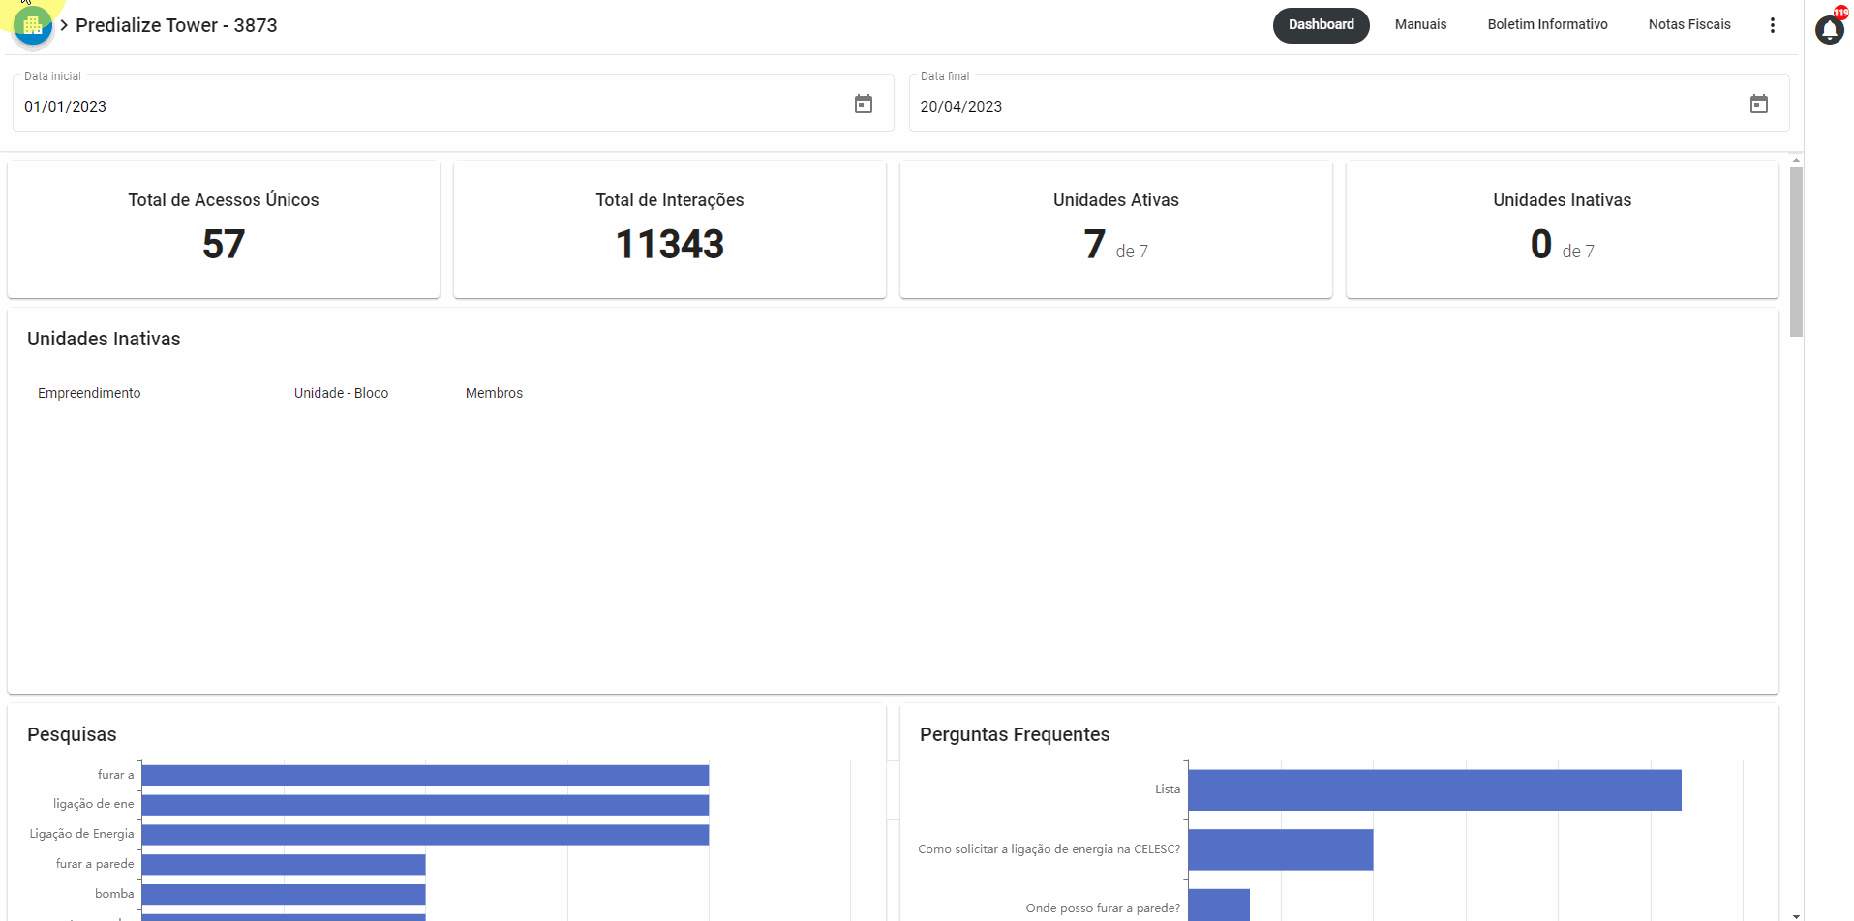Open the calendar picker for Data inicial
This screenshot has width=1854, height=921.
pyautogui.click(x=863, y=103)
